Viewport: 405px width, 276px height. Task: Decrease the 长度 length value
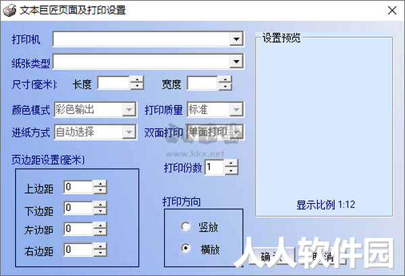(137, 87)
